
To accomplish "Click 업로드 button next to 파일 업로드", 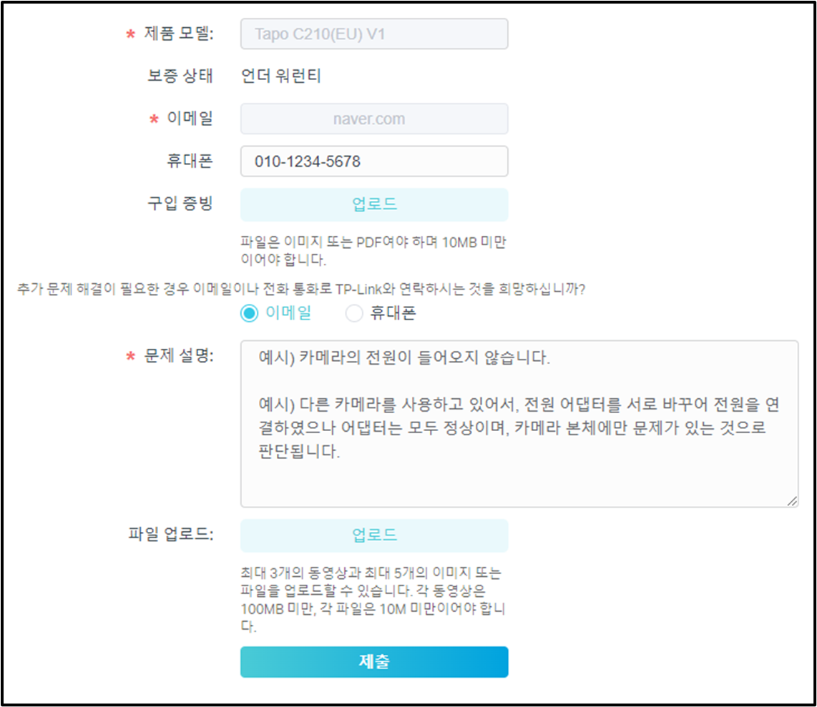I will (373, 535).
